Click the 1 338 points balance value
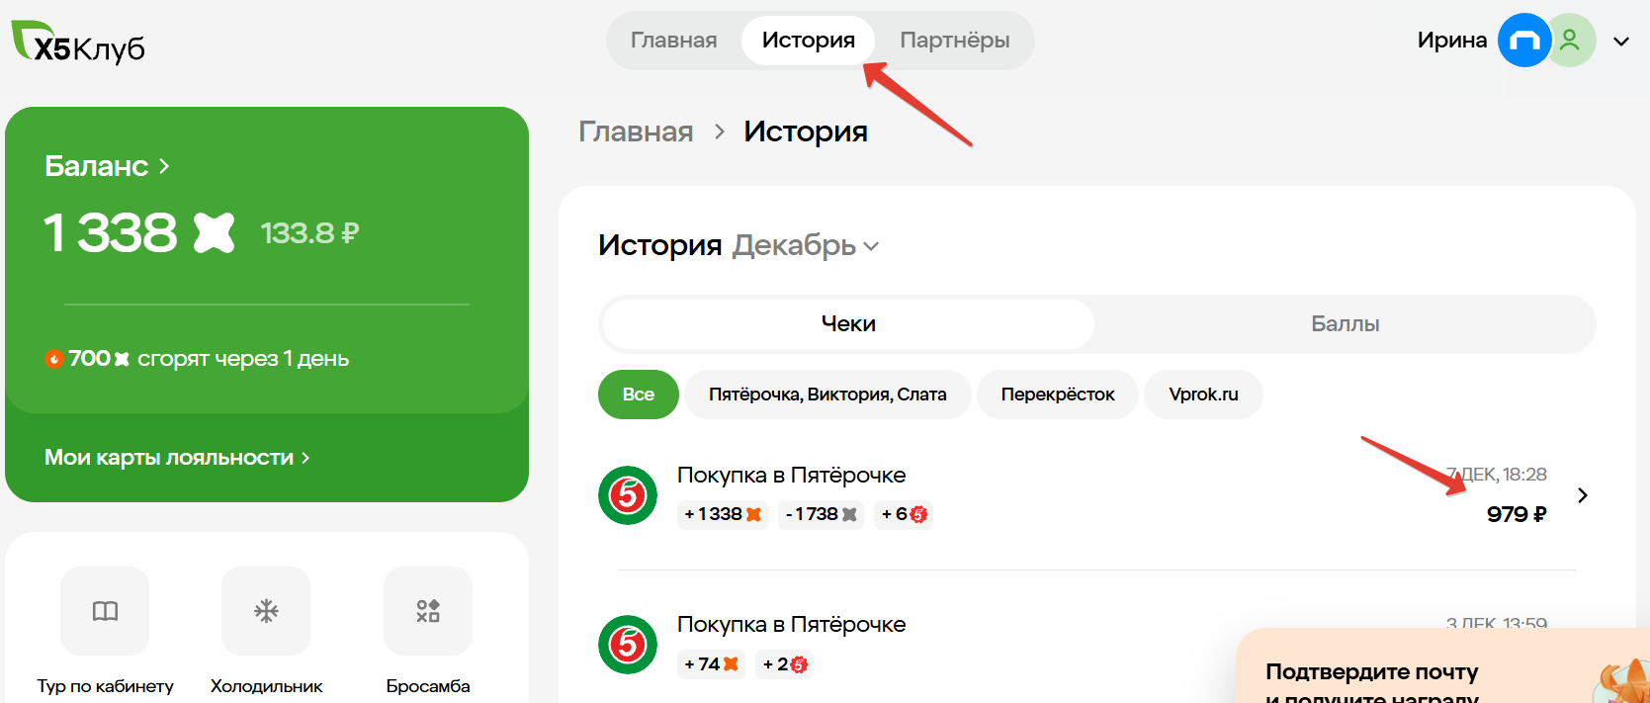Image resolution: width=1650 pixels, height=703 pixels. [x=111, y=232]
